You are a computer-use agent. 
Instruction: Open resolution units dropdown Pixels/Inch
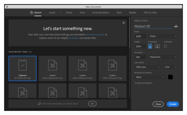click(x=163, y=57)
